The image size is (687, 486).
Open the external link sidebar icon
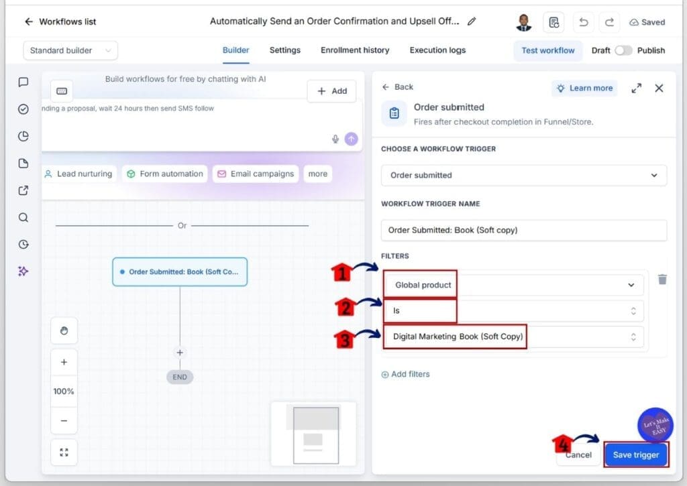pos(23,190)
